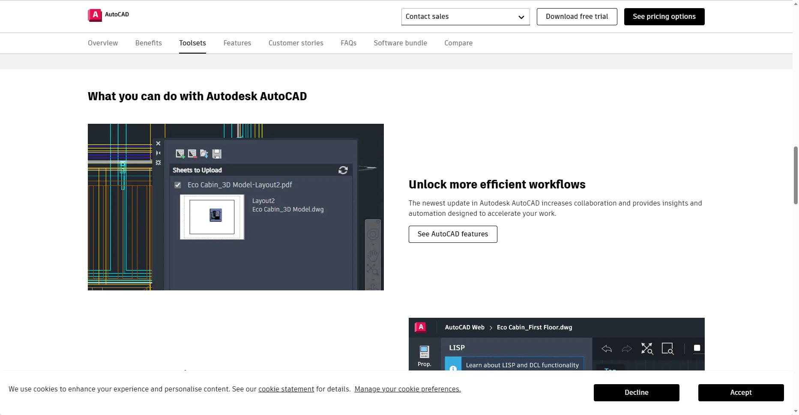799x415 pixels.
Task: Click the zoom window icon in AutoCAD Web
Action: [x=667, y=349]
